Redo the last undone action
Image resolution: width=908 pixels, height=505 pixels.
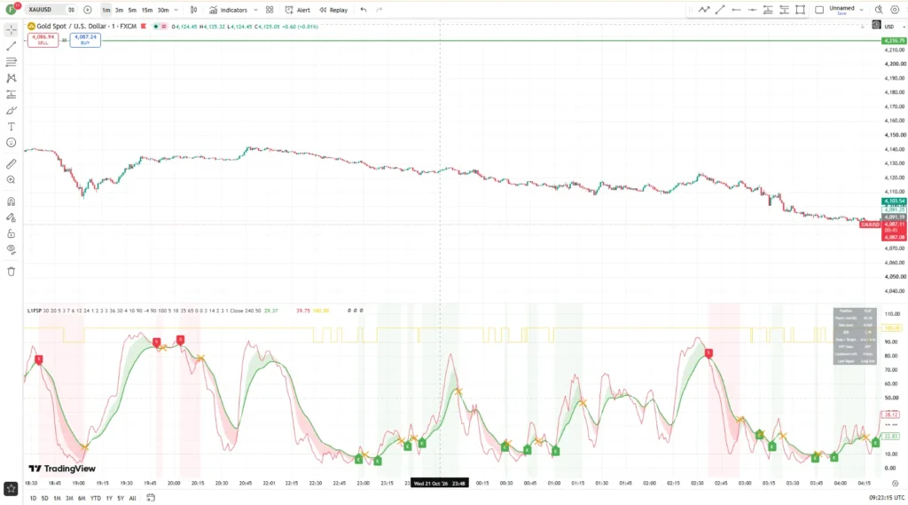pyautogui.click(x=380, y=10)
